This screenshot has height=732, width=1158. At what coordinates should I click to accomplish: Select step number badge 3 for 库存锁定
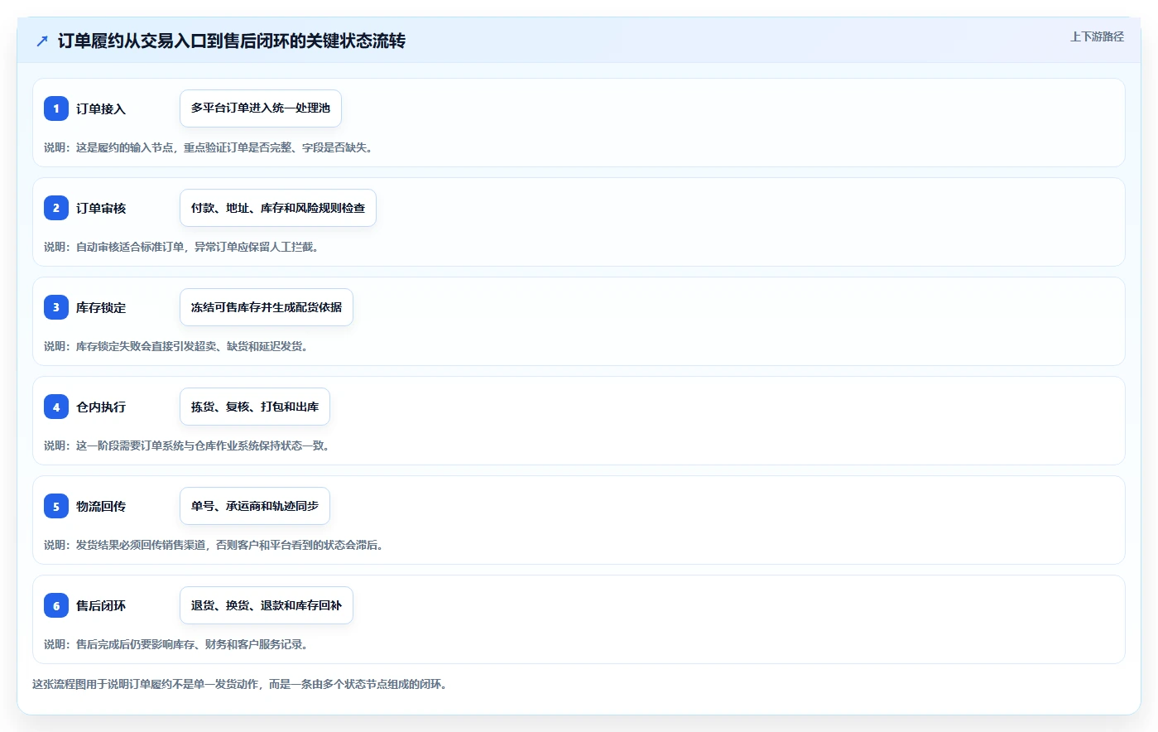pos(56,307)
